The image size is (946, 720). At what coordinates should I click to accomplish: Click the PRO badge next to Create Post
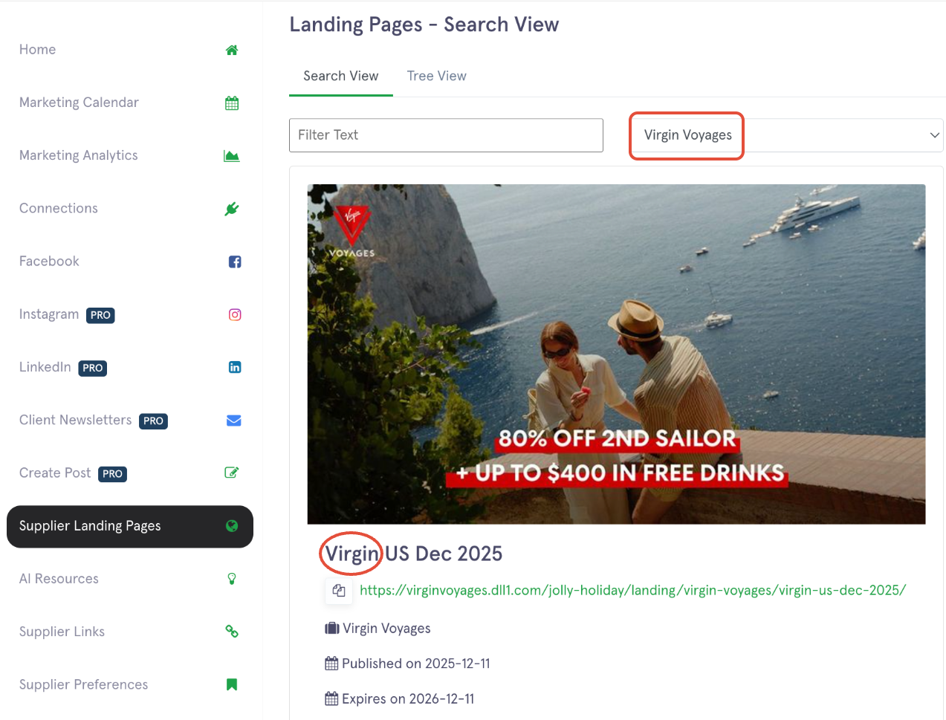click(x=113, y=474)
